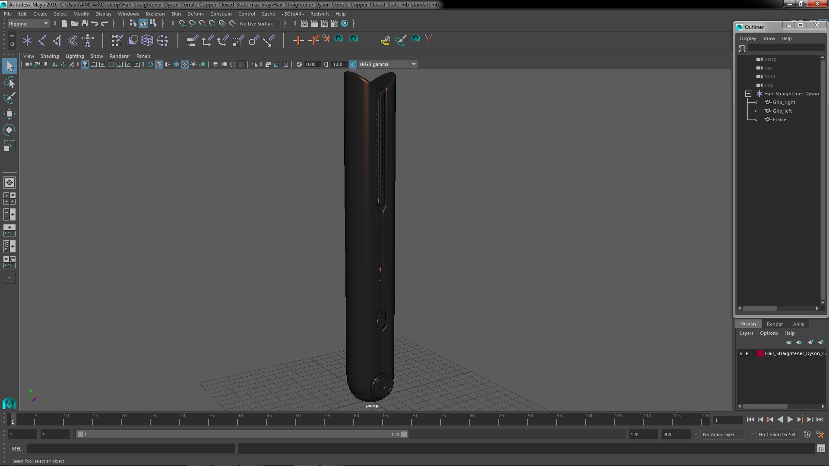This screenshot has width=829, height=466.
Task: Open the Redshift menu
Action: 320,14
